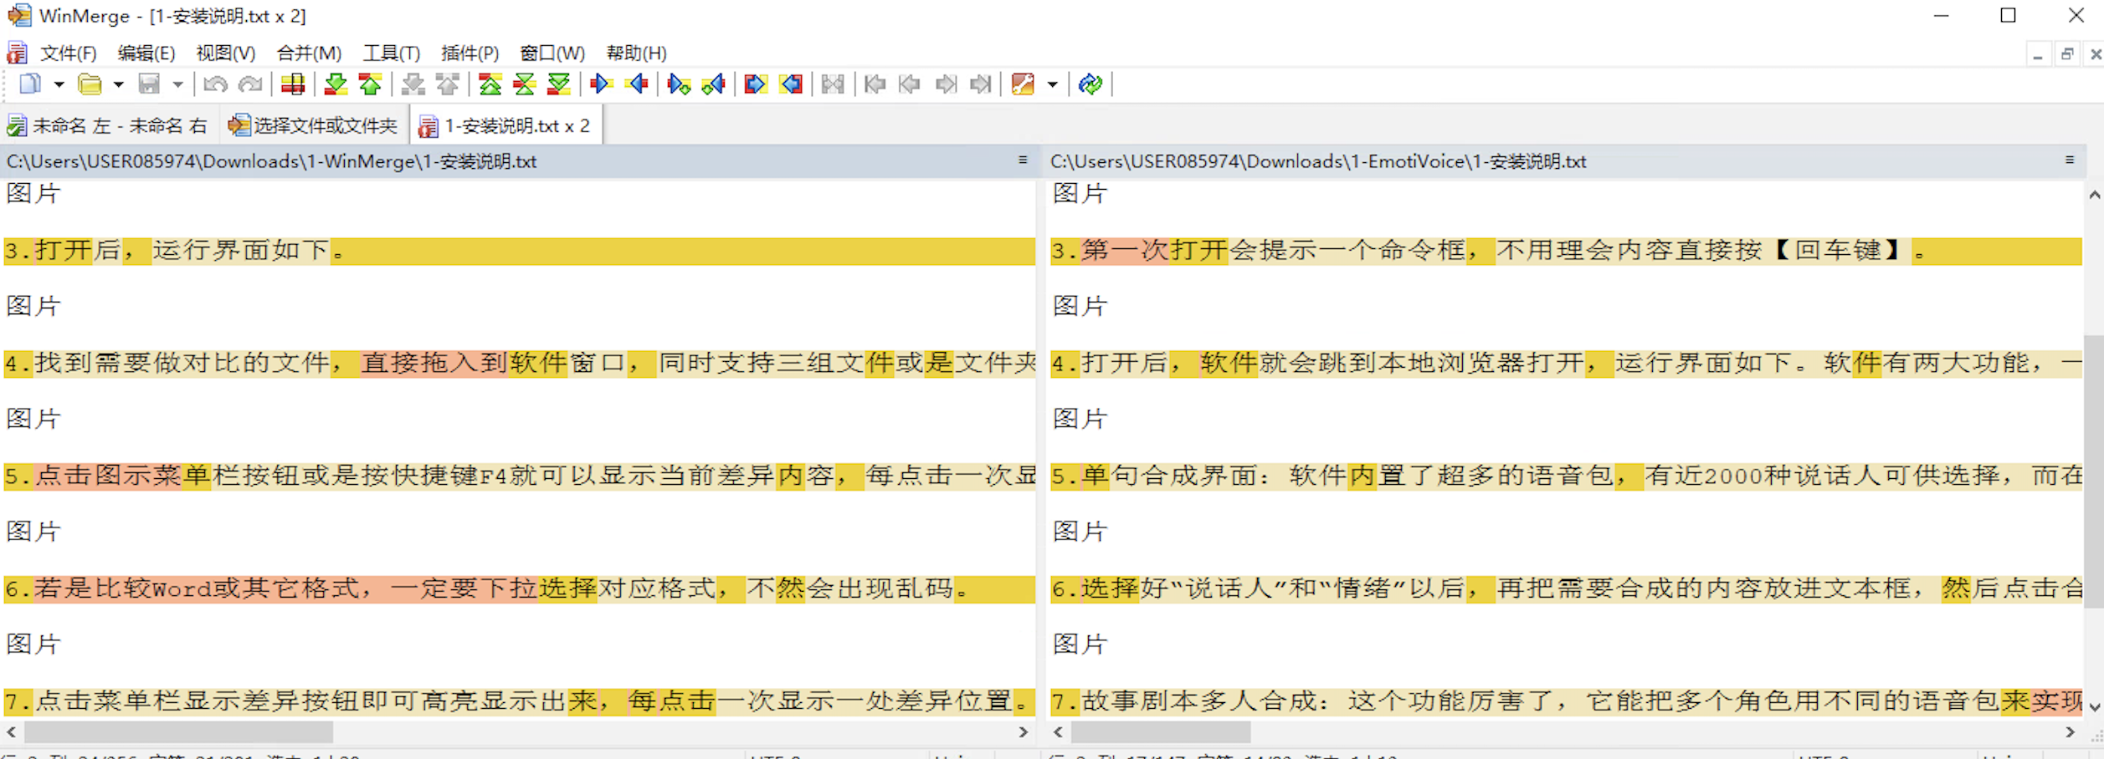The height and width of the screenshot is (759, 2104).
Task: Go to Previous Difference green up arrow
Action: point(370,84)
